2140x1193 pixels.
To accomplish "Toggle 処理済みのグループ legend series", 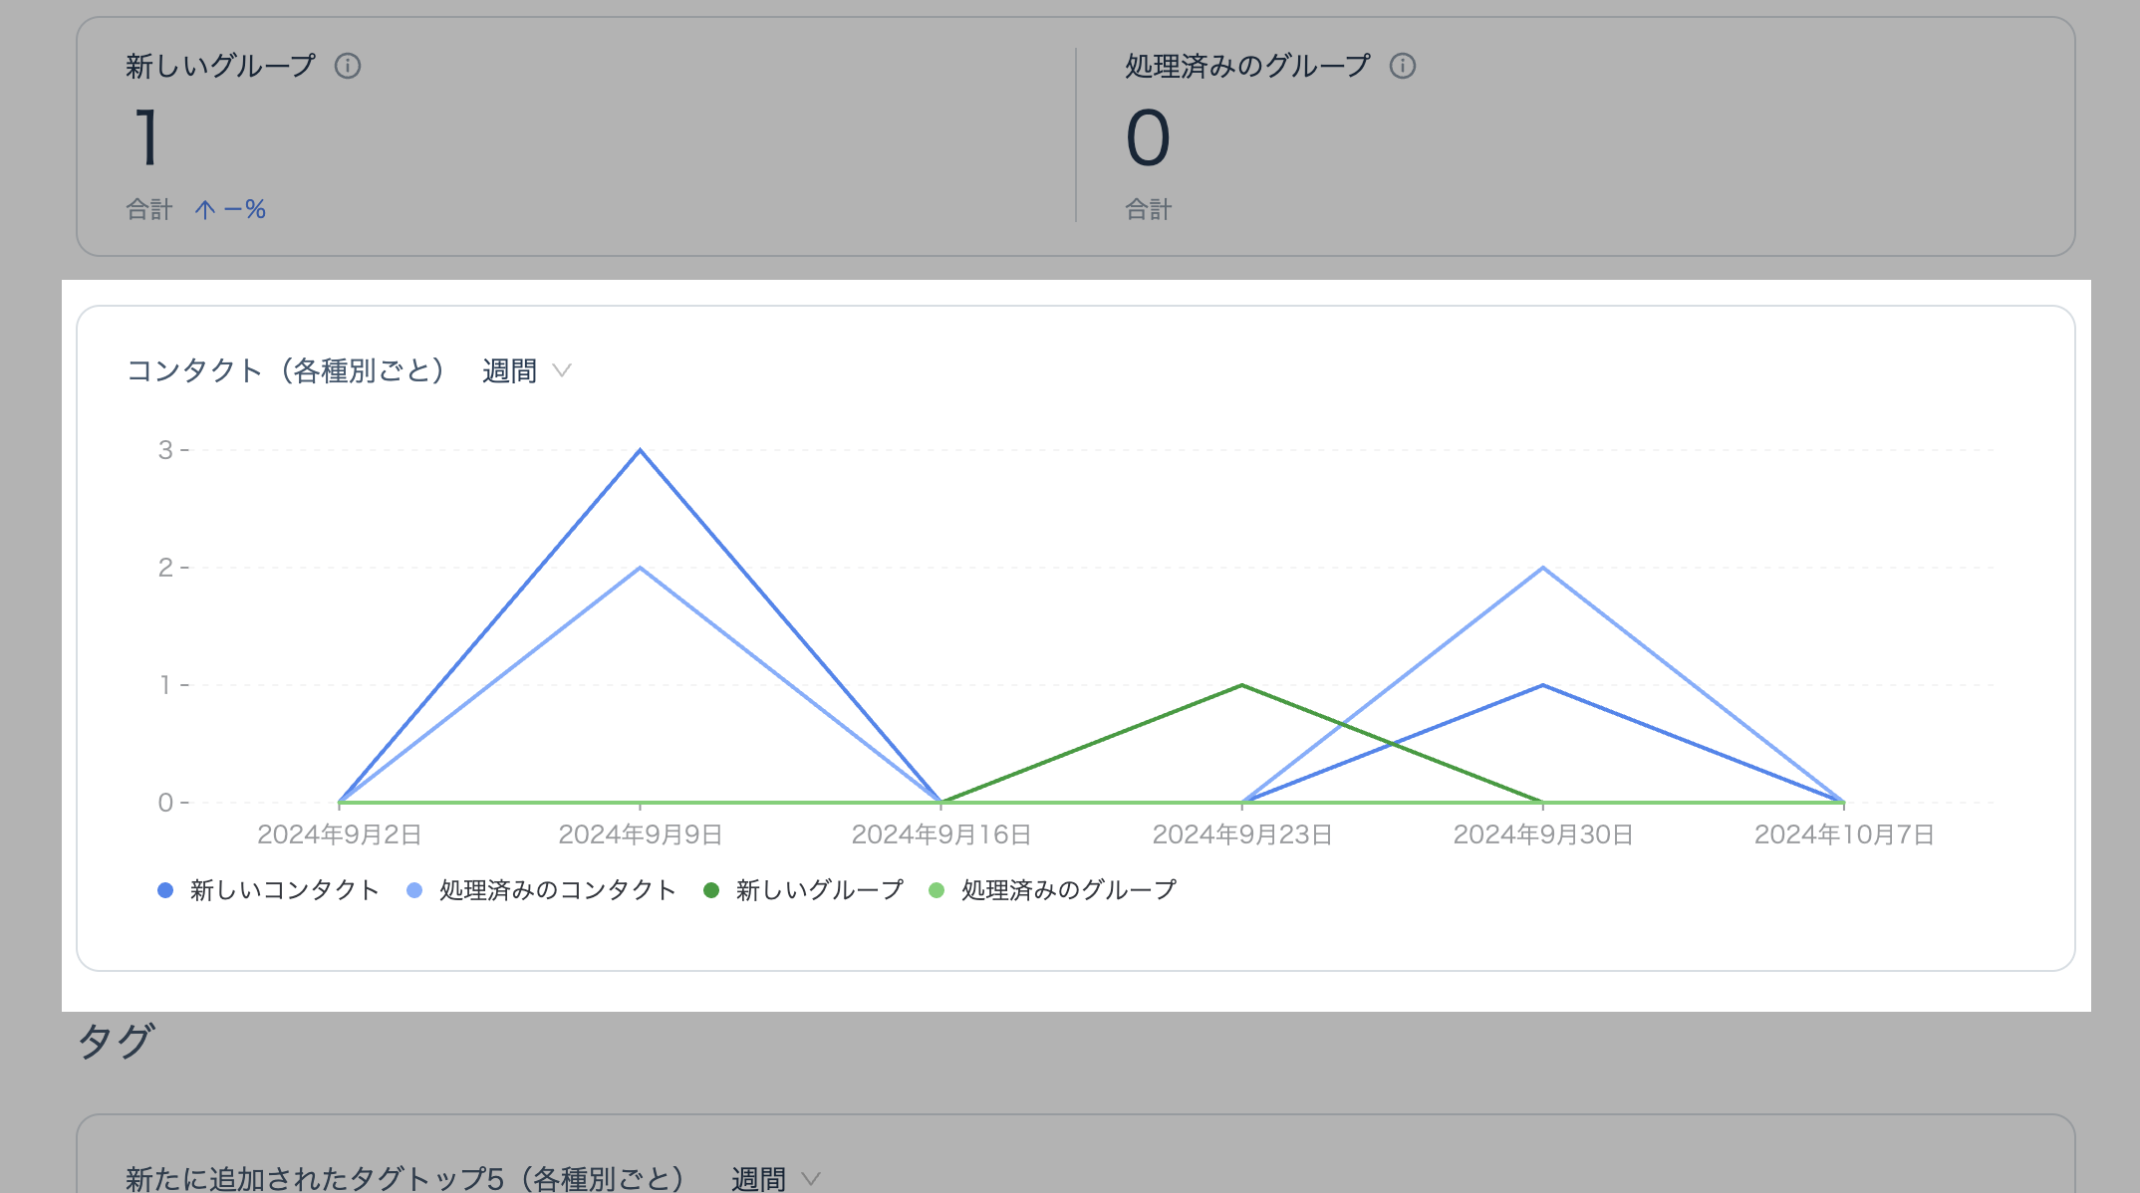I will [x=1068, y=890].
